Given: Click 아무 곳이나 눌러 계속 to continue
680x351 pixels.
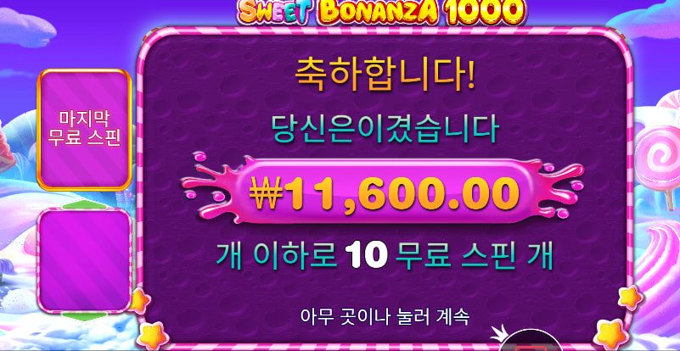Looking at the screenshot, I should (x=385, y=317).
